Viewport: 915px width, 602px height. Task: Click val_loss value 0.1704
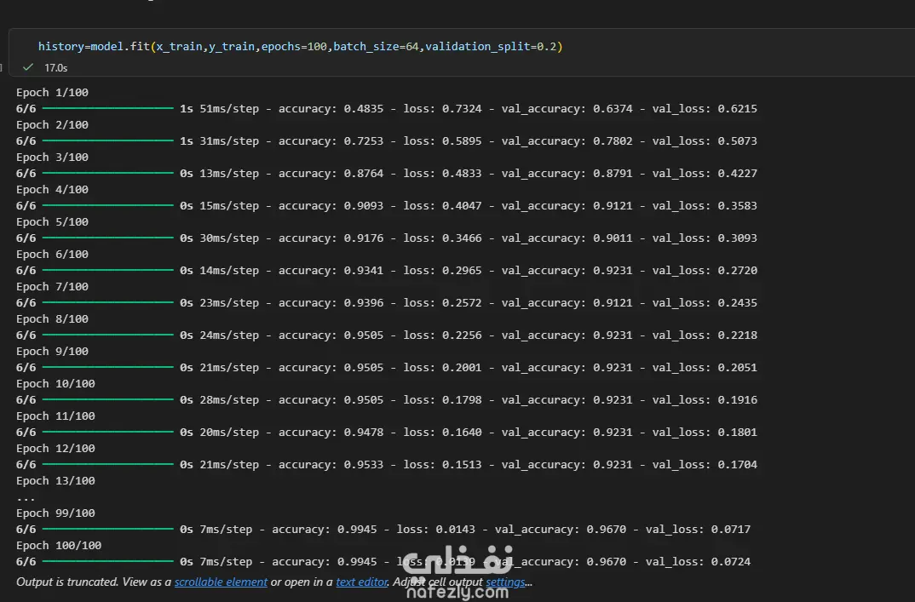737,465
